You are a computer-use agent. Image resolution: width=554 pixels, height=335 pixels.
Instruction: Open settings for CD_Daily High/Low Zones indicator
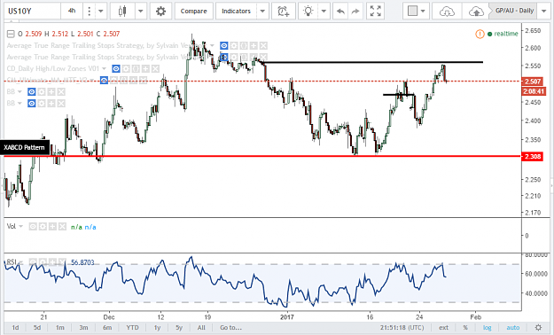[x=126, y=68]
